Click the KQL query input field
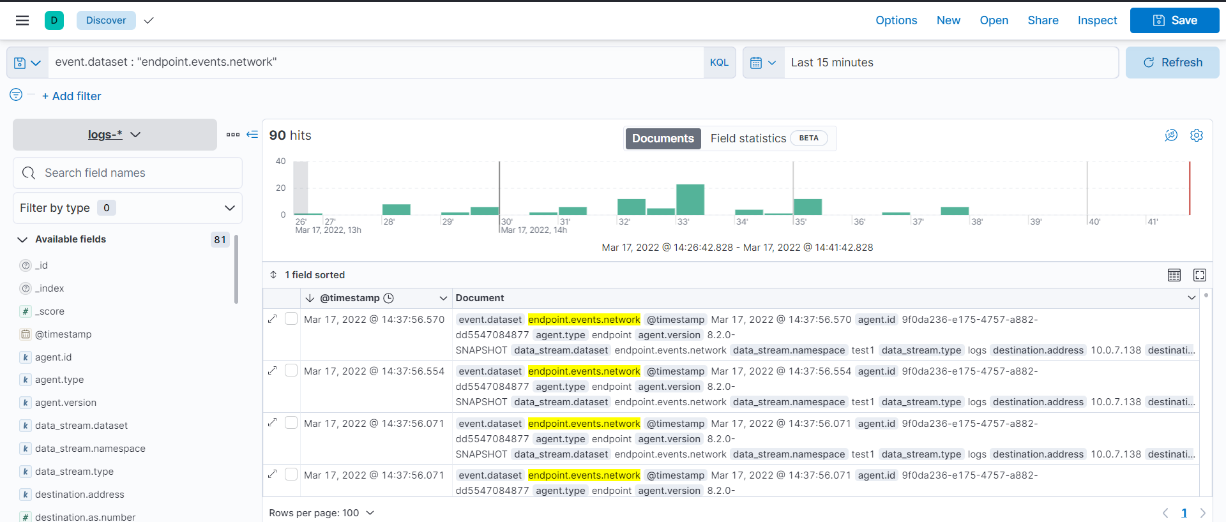Image resolution: width=1226 pixels, height=522 pixels. pyautogui.click(x=375, y=63)
